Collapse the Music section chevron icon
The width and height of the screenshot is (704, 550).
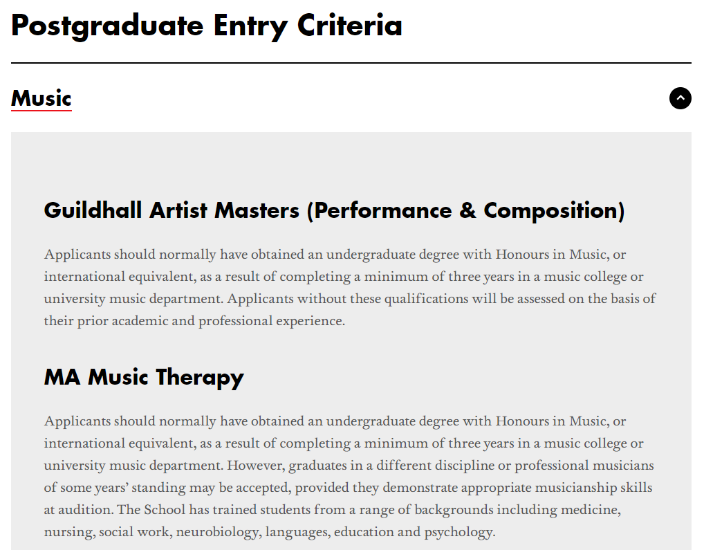(680, 98)
